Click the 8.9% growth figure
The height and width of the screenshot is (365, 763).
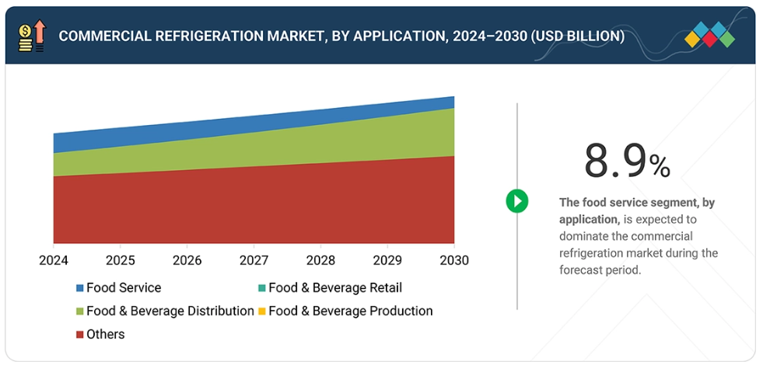(x=626, y=162)
